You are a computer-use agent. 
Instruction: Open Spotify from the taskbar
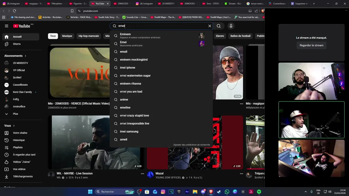point(259,192)
